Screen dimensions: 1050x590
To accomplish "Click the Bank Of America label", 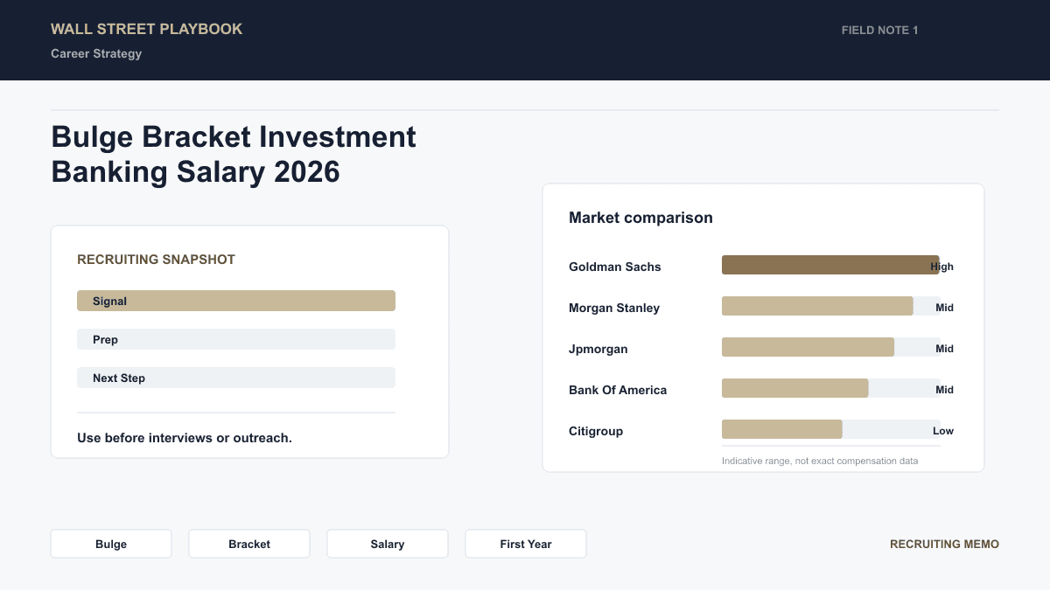I will (618, 390).
